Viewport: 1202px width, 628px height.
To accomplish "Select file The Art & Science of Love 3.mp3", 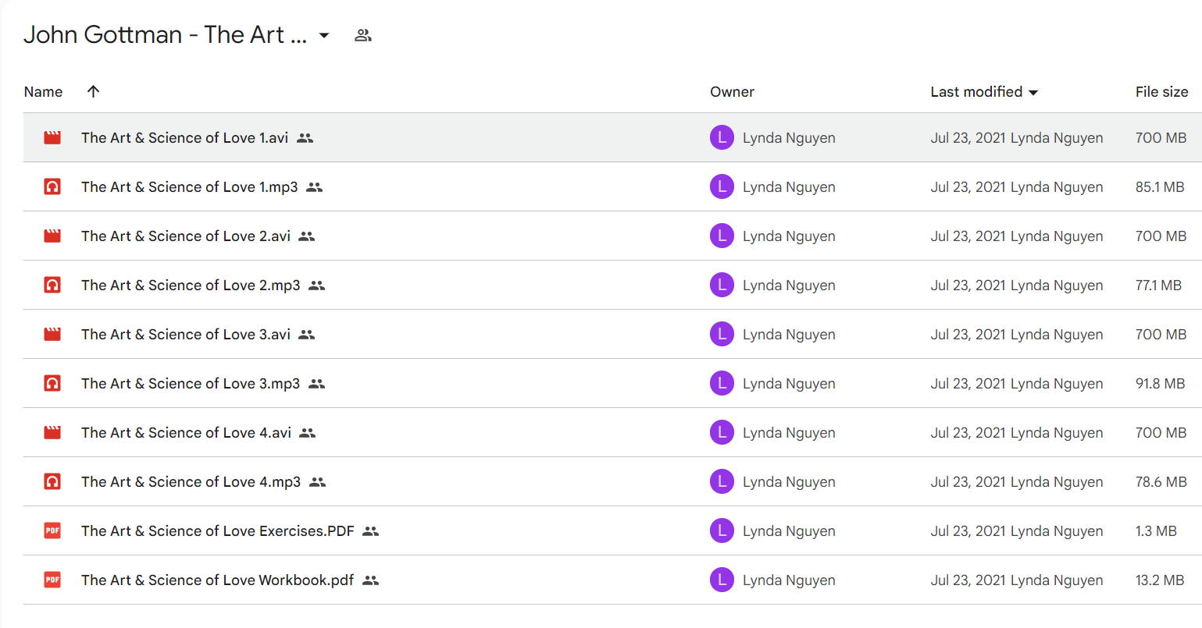I will click(191, 384).
